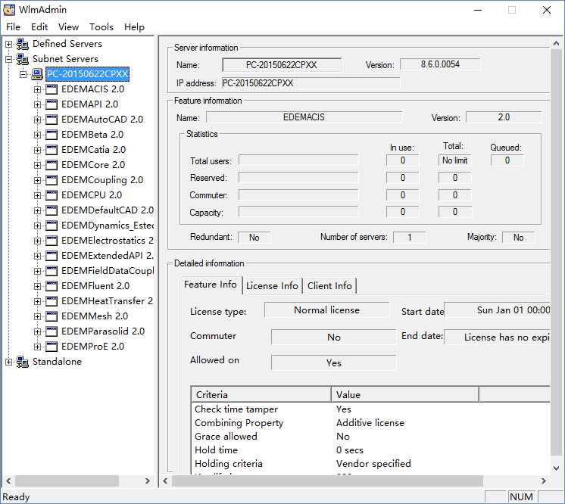Click the Defined Servers network icon
The height and width of the screenshot is (504, 565).
tap(22, 44)
